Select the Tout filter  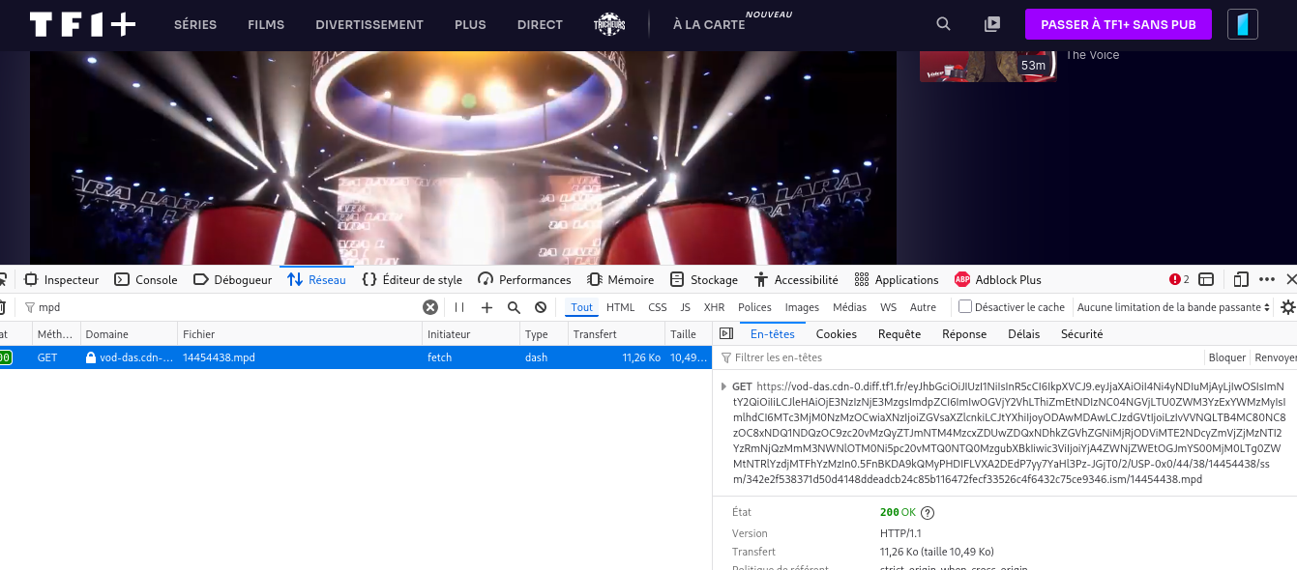point(581,307)
